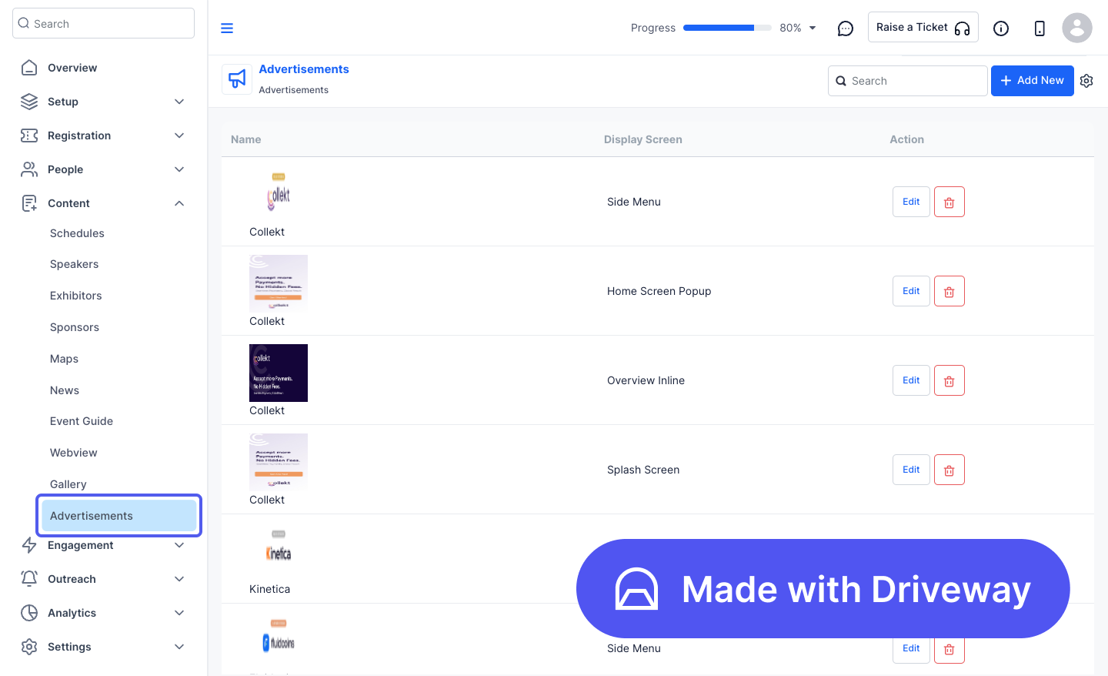Click the Add New button
Image resolution: width=1108 pixels, height=676 pixels.
[x=1032, y=81]
